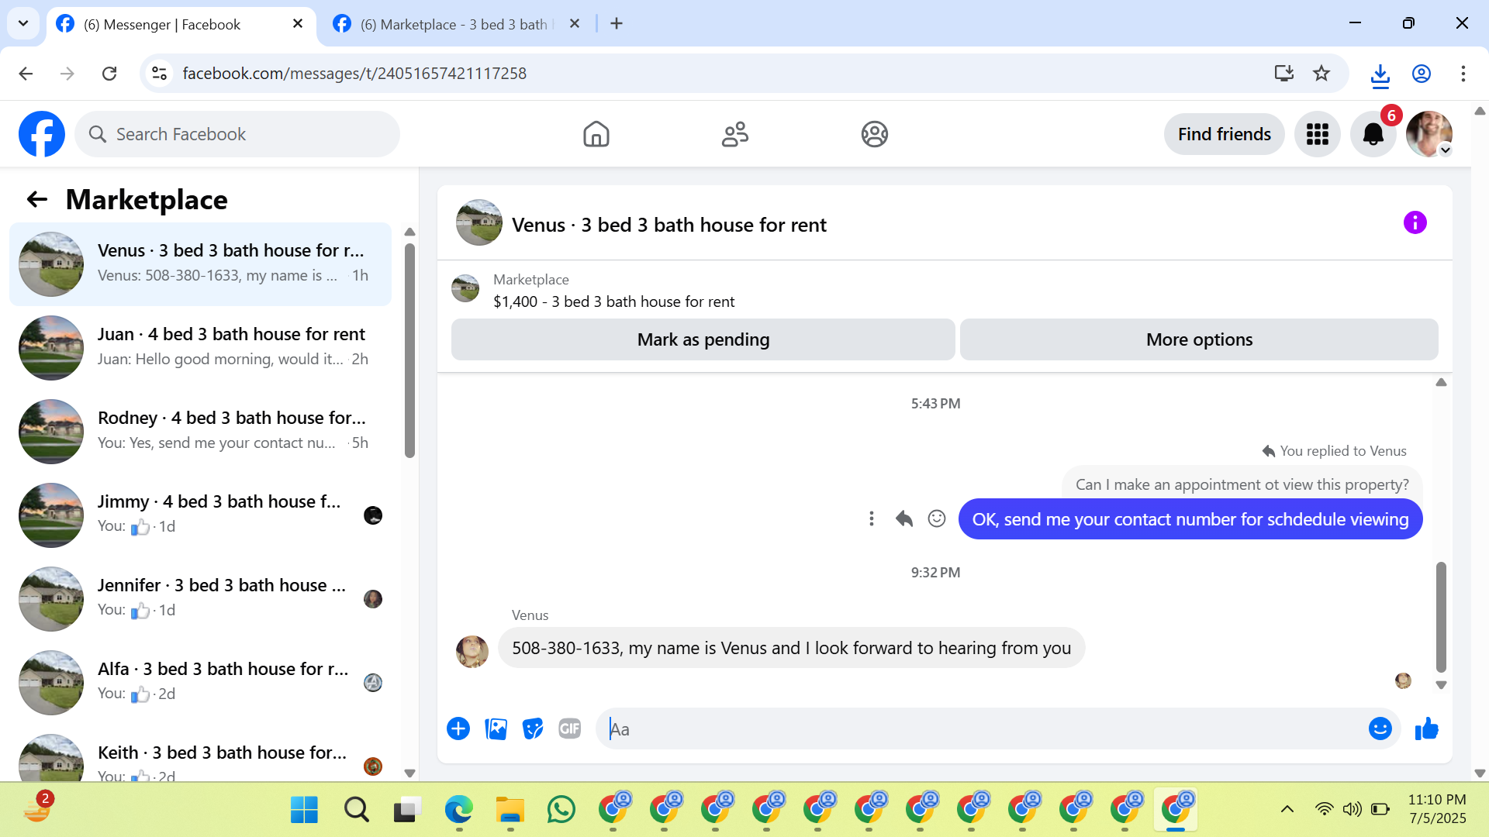Click Mark as pending button
The width and height of the screenshot is (1489, 837).
[703, 339]
